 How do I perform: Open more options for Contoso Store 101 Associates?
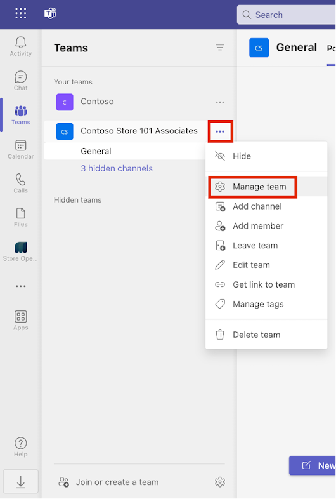click(x=220, y=131)
